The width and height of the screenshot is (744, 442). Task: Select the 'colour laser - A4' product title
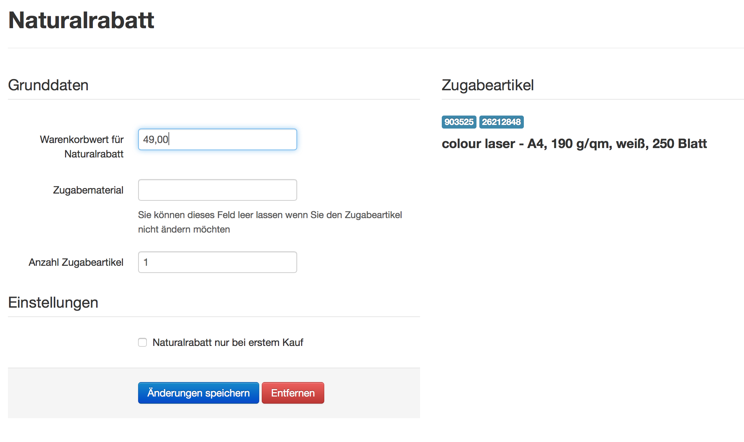pos(574,144)
